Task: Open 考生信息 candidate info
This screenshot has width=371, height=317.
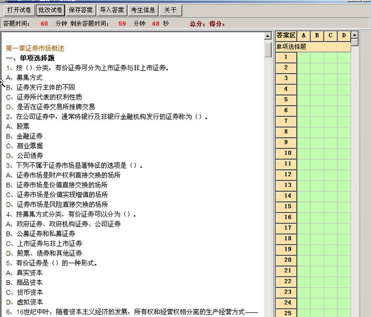Action: (143, 10)
